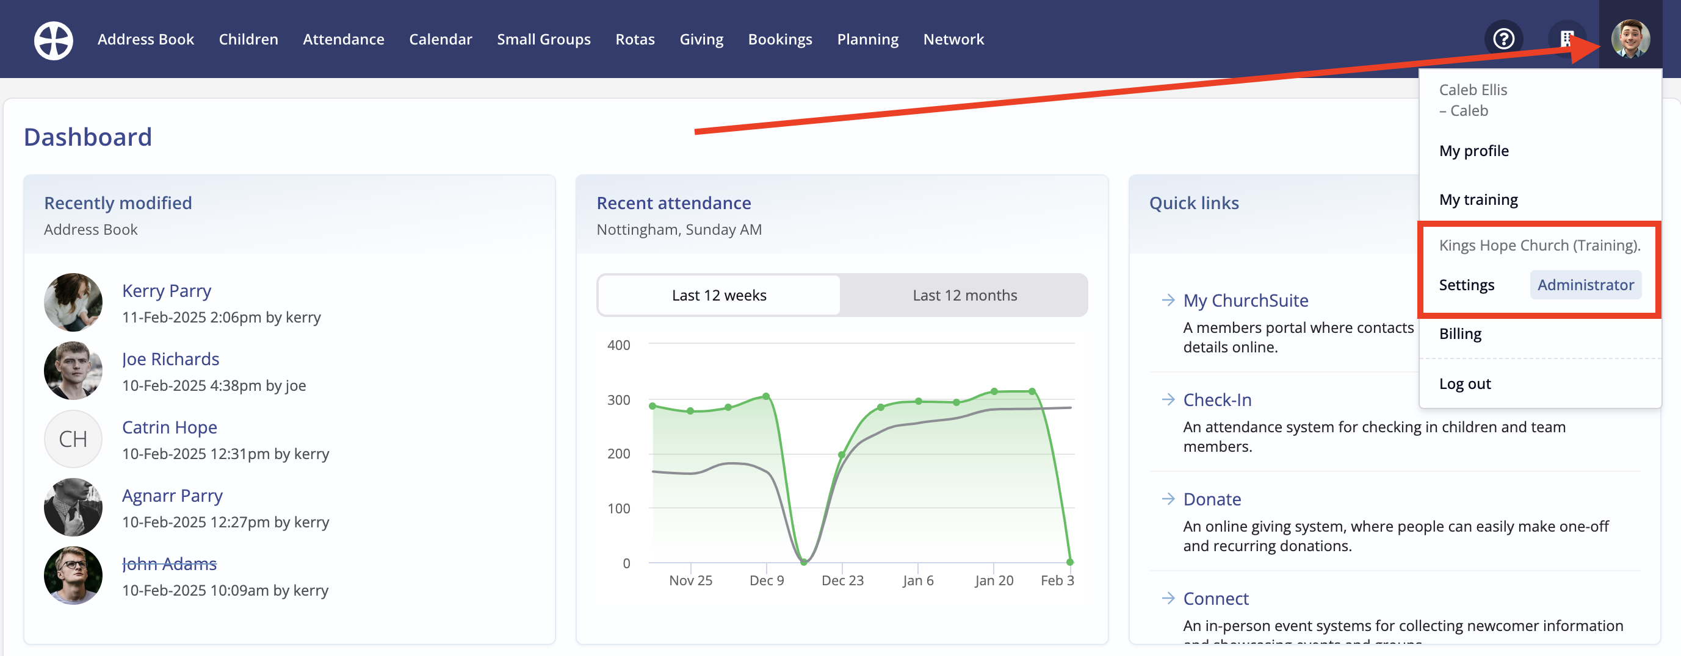
Task: Click the arrow icon beside Check-In
Action: click(1168, 399)
